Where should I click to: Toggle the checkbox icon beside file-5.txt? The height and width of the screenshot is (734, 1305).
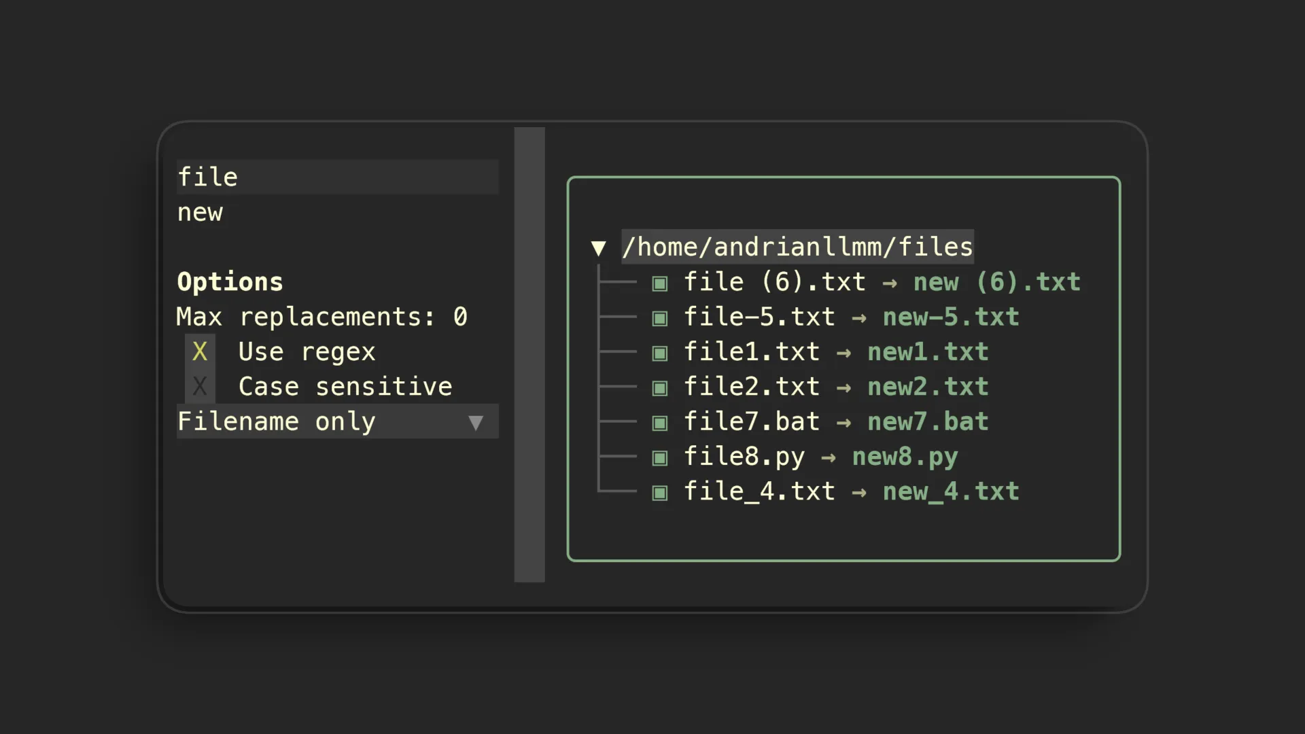[659, 318]
